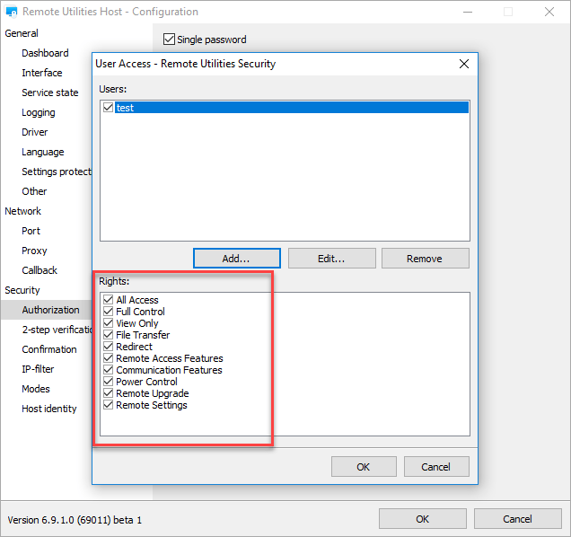The height and width of the screenshot is (537, 571).
Task: Select General category in sidebar
Action: tap(22, 33)
